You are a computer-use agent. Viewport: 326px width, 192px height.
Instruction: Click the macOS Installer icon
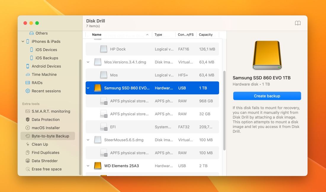(28, 128)
